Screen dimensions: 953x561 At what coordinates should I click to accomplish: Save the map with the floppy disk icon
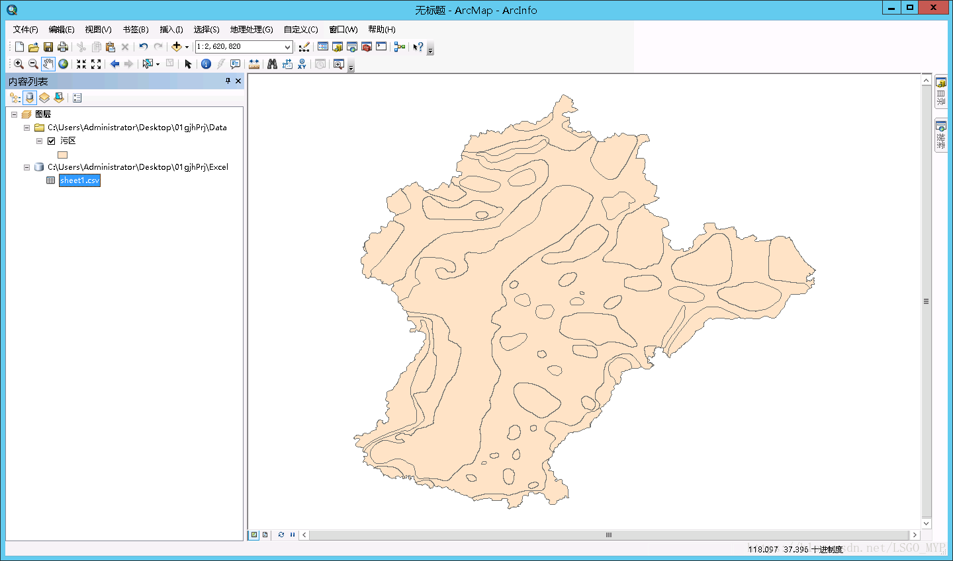(48, 47)
